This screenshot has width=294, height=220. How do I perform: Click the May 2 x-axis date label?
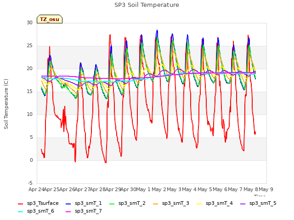click(x=159, y=189)
